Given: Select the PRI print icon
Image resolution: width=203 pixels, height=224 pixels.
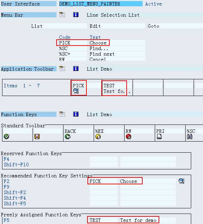Looking at the screenshot, I should pyautogui.click(x=159, y=137).
